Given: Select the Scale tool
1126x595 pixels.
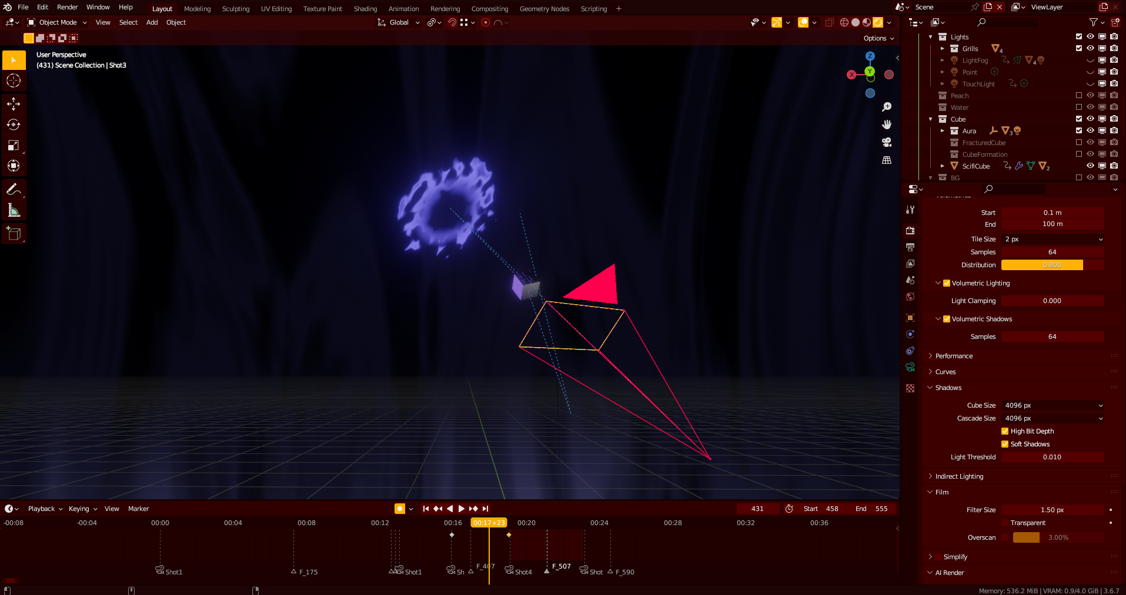Looking at the screenshot, I should point(14,145).
